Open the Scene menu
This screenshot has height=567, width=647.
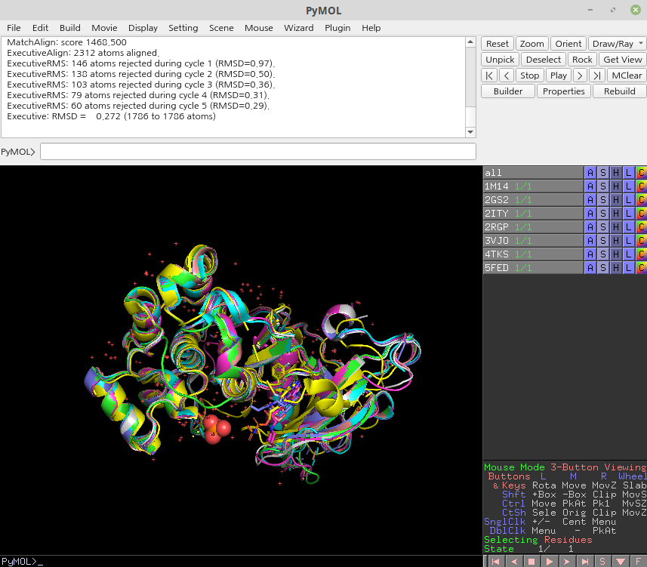tap(221, 27)
